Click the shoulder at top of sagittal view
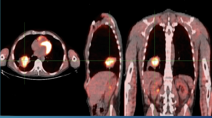The width and height of the screenshot is (212, 118). pyautogui.click(x=103, y=18)
